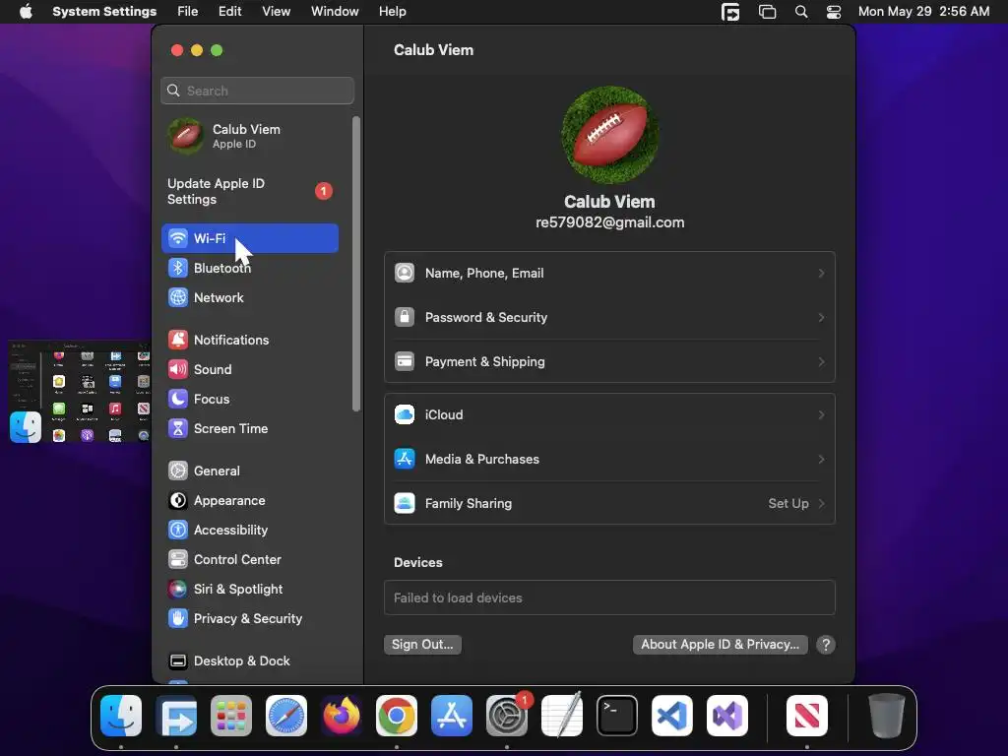Click the sidebar vertical scrollbar
Image resolution: width=1008 pixels, height=756 pixels.
[356, 264]
